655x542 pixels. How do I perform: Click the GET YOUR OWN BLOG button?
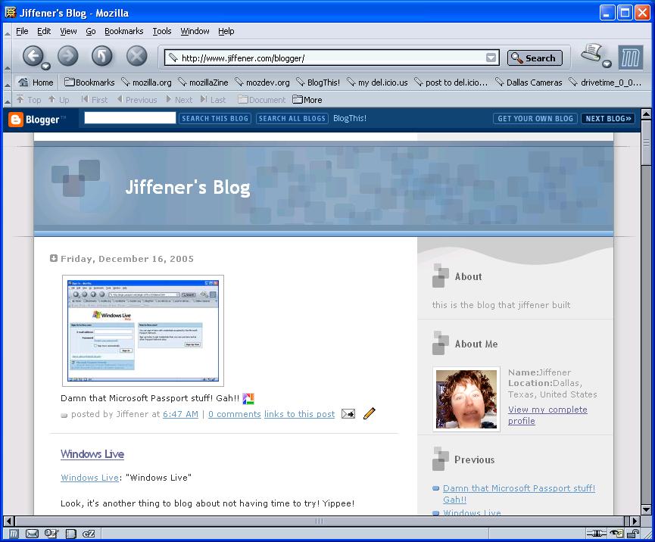point(535,118)
